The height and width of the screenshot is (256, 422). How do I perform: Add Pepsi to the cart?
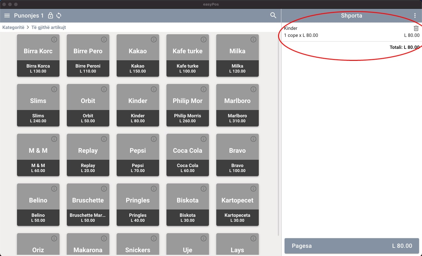tap(138, 155)
